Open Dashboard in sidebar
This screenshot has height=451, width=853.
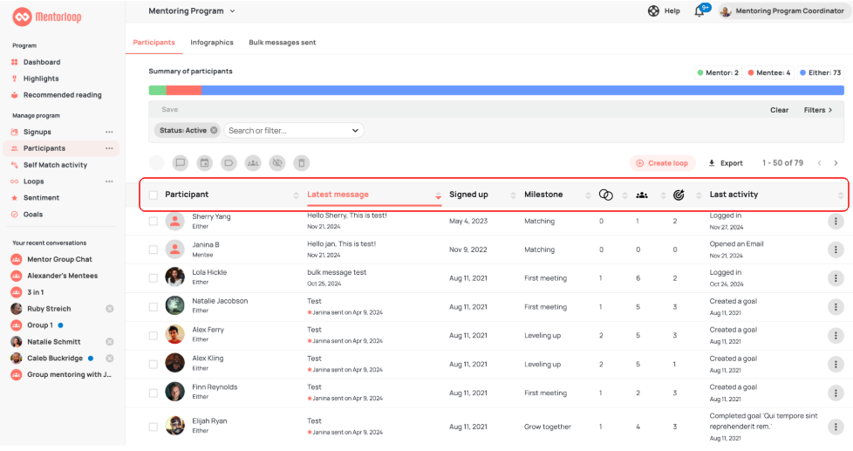coord(42,63)
